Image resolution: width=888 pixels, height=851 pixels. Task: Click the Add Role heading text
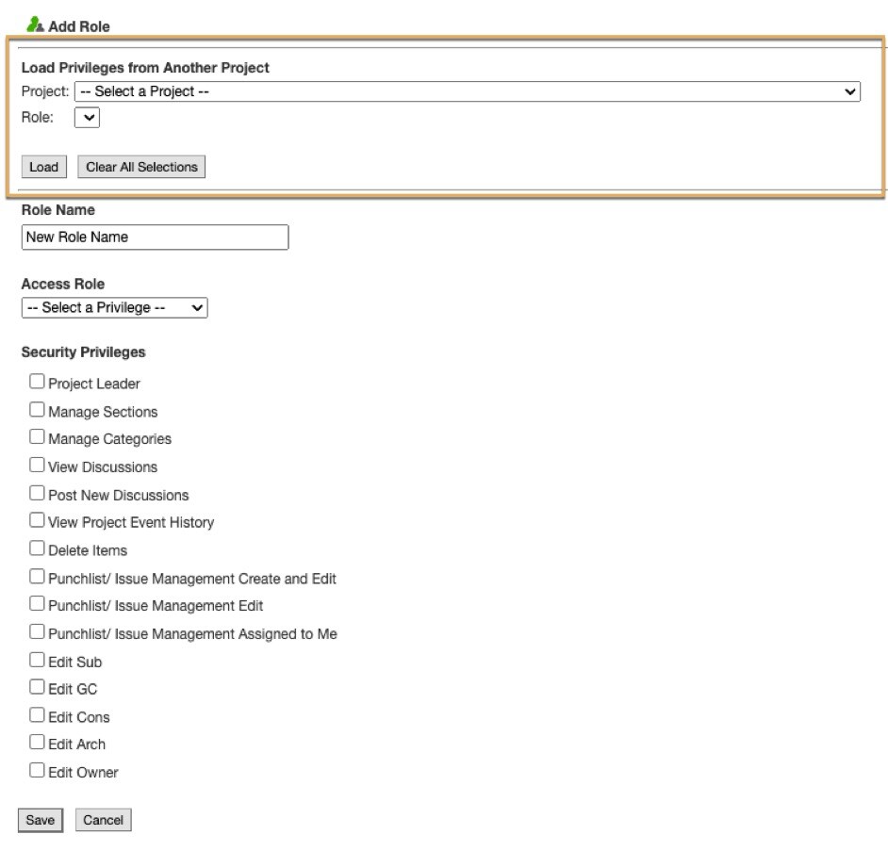tap(79, 26)
